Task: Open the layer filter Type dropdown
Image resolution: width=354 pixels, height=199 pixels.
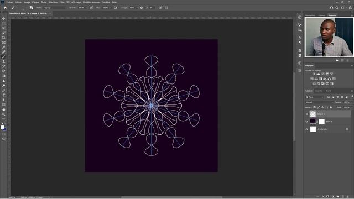Action: 315,97
